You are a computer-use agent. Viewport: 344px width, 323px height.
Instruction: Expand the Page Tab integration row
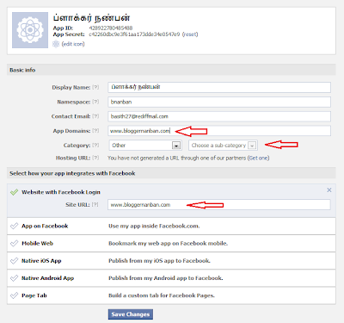click(171, 295)
